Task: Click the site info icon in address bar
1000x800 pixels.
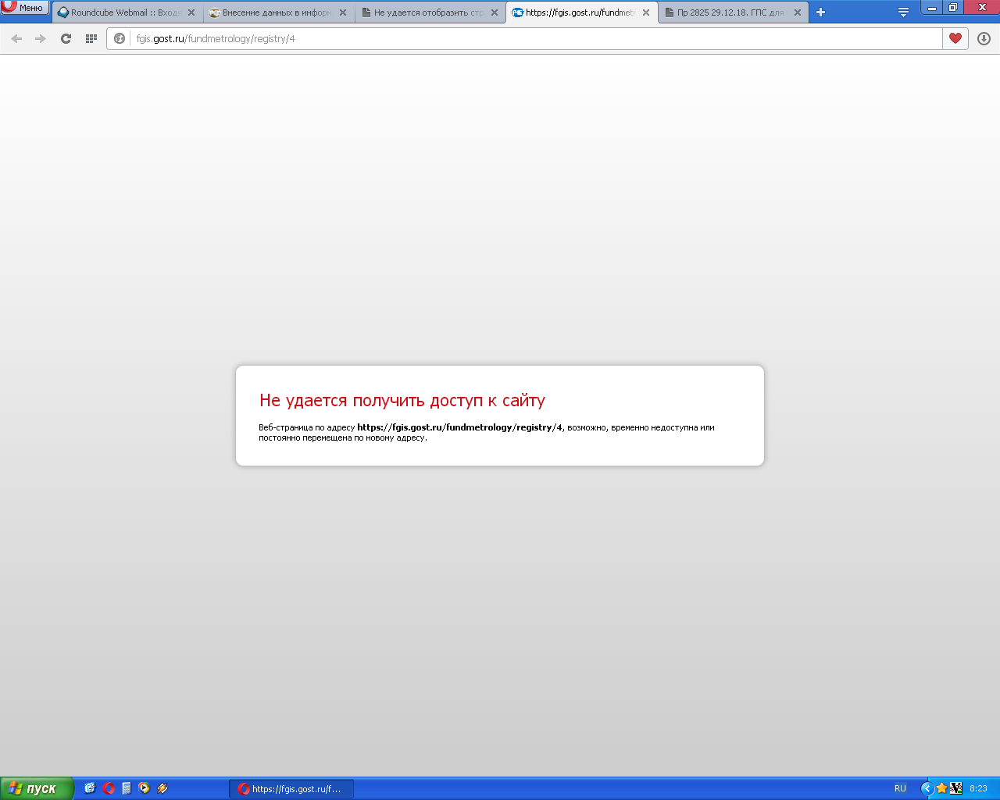Action: pos(120,38)
